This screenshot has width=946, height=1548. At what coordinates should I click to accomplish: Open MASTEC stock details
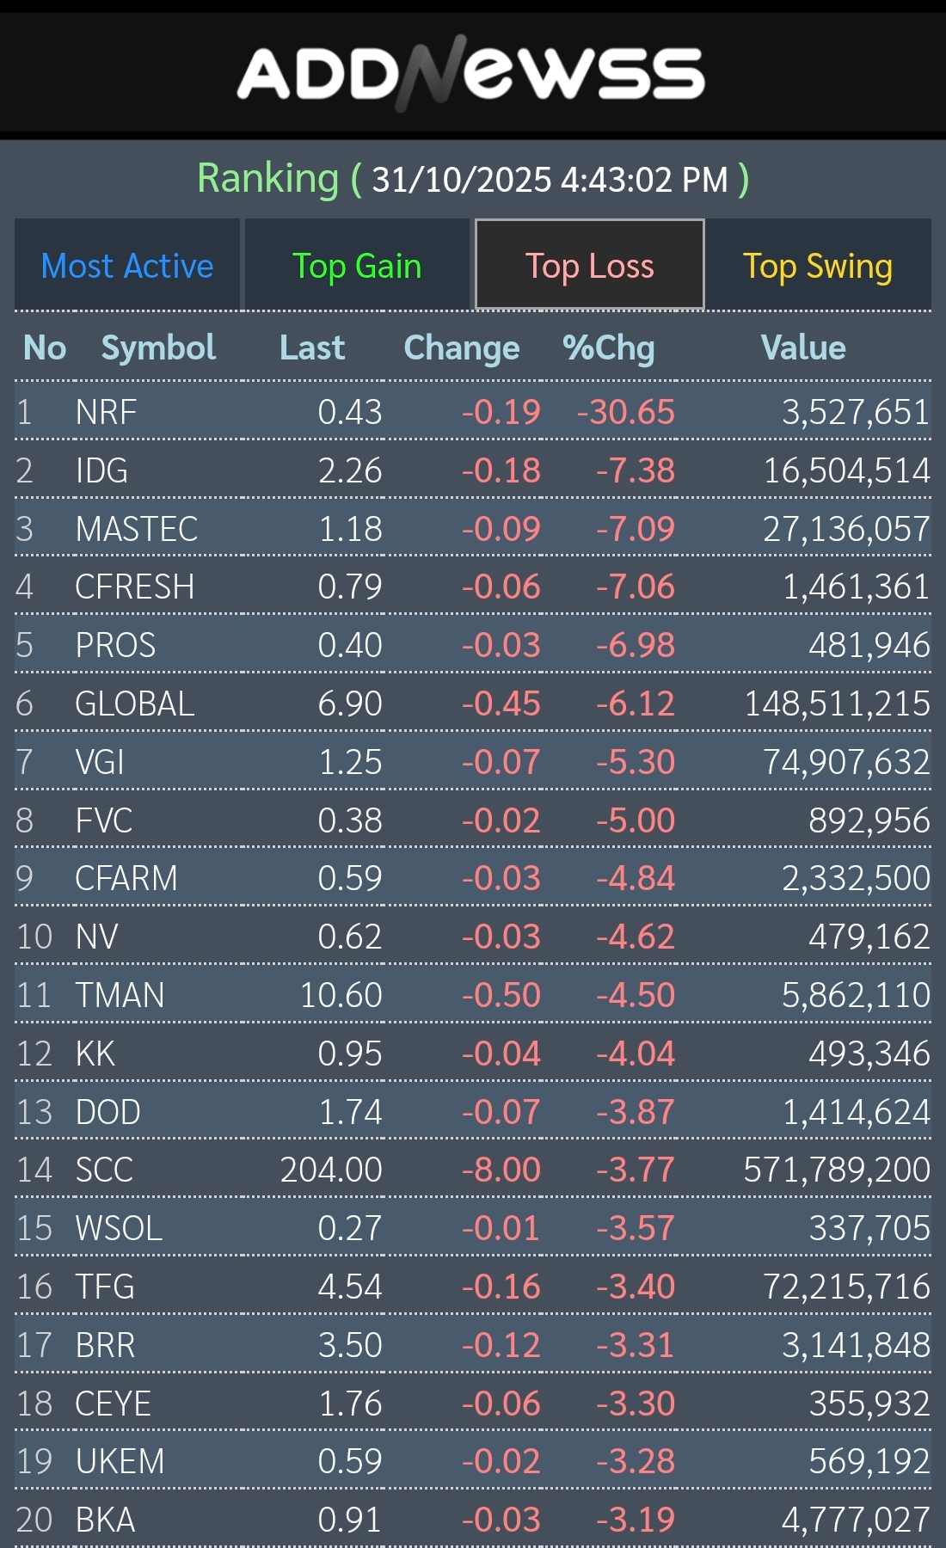(x=137, y=529)
